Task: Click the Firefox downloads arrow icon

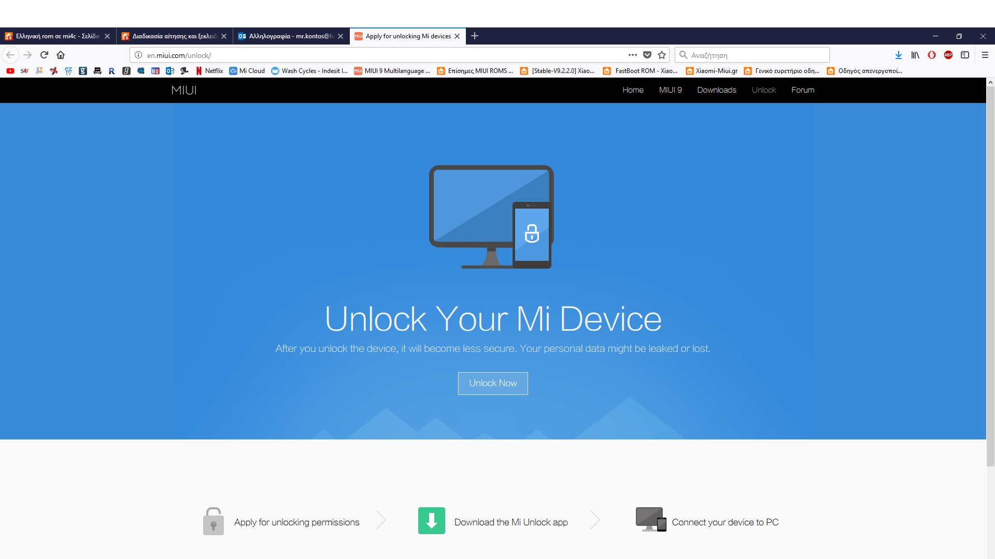Action: 899,55
